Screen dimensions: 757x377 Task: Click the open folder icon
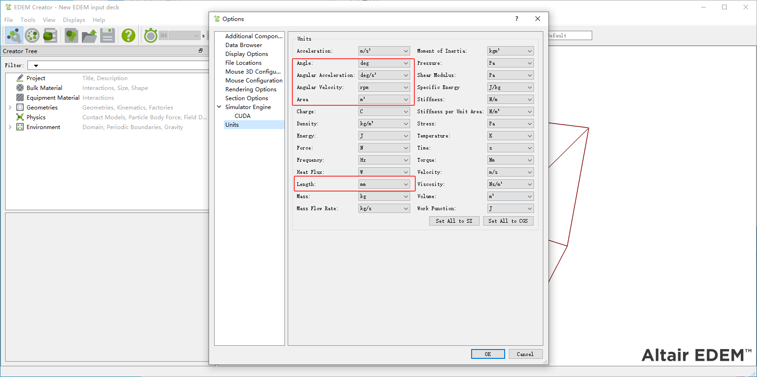coord(89,35)
